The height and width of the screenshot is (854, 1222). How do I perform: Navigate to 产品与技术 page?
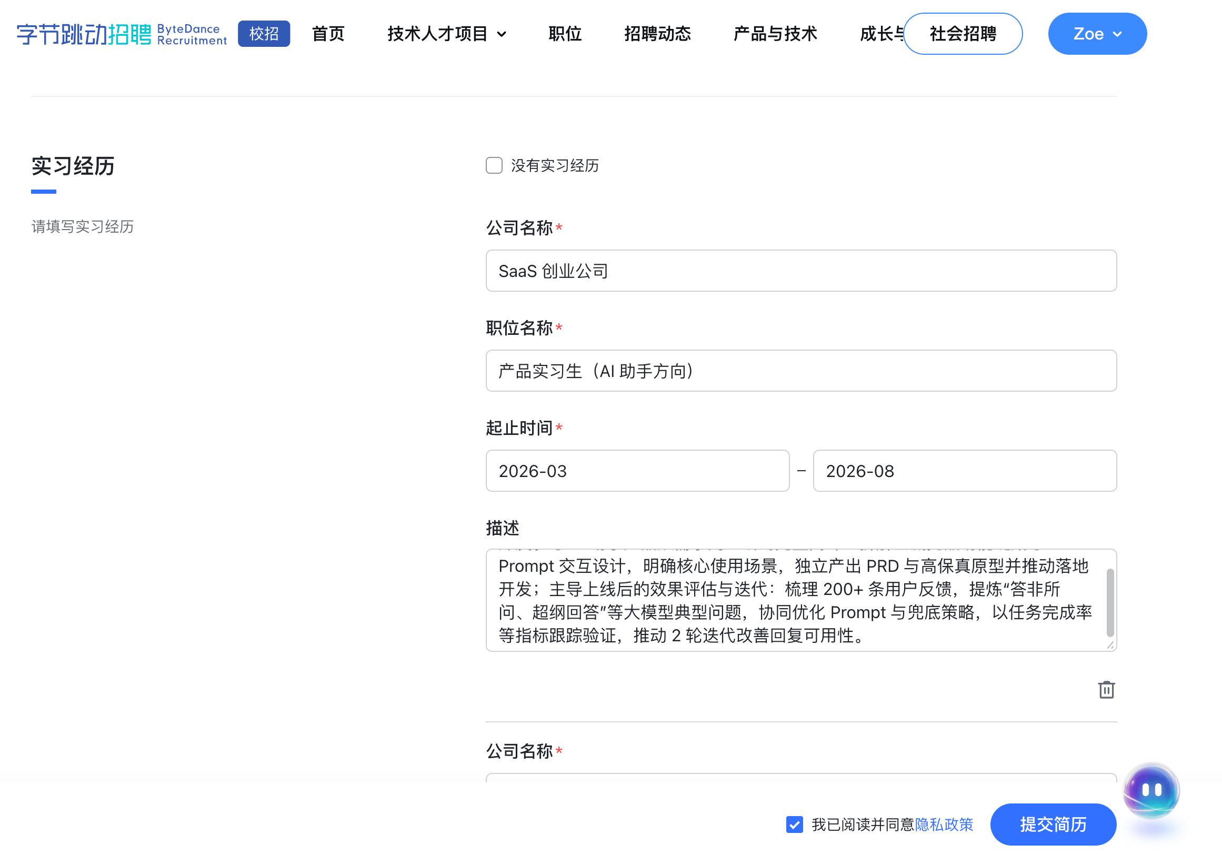775,34
